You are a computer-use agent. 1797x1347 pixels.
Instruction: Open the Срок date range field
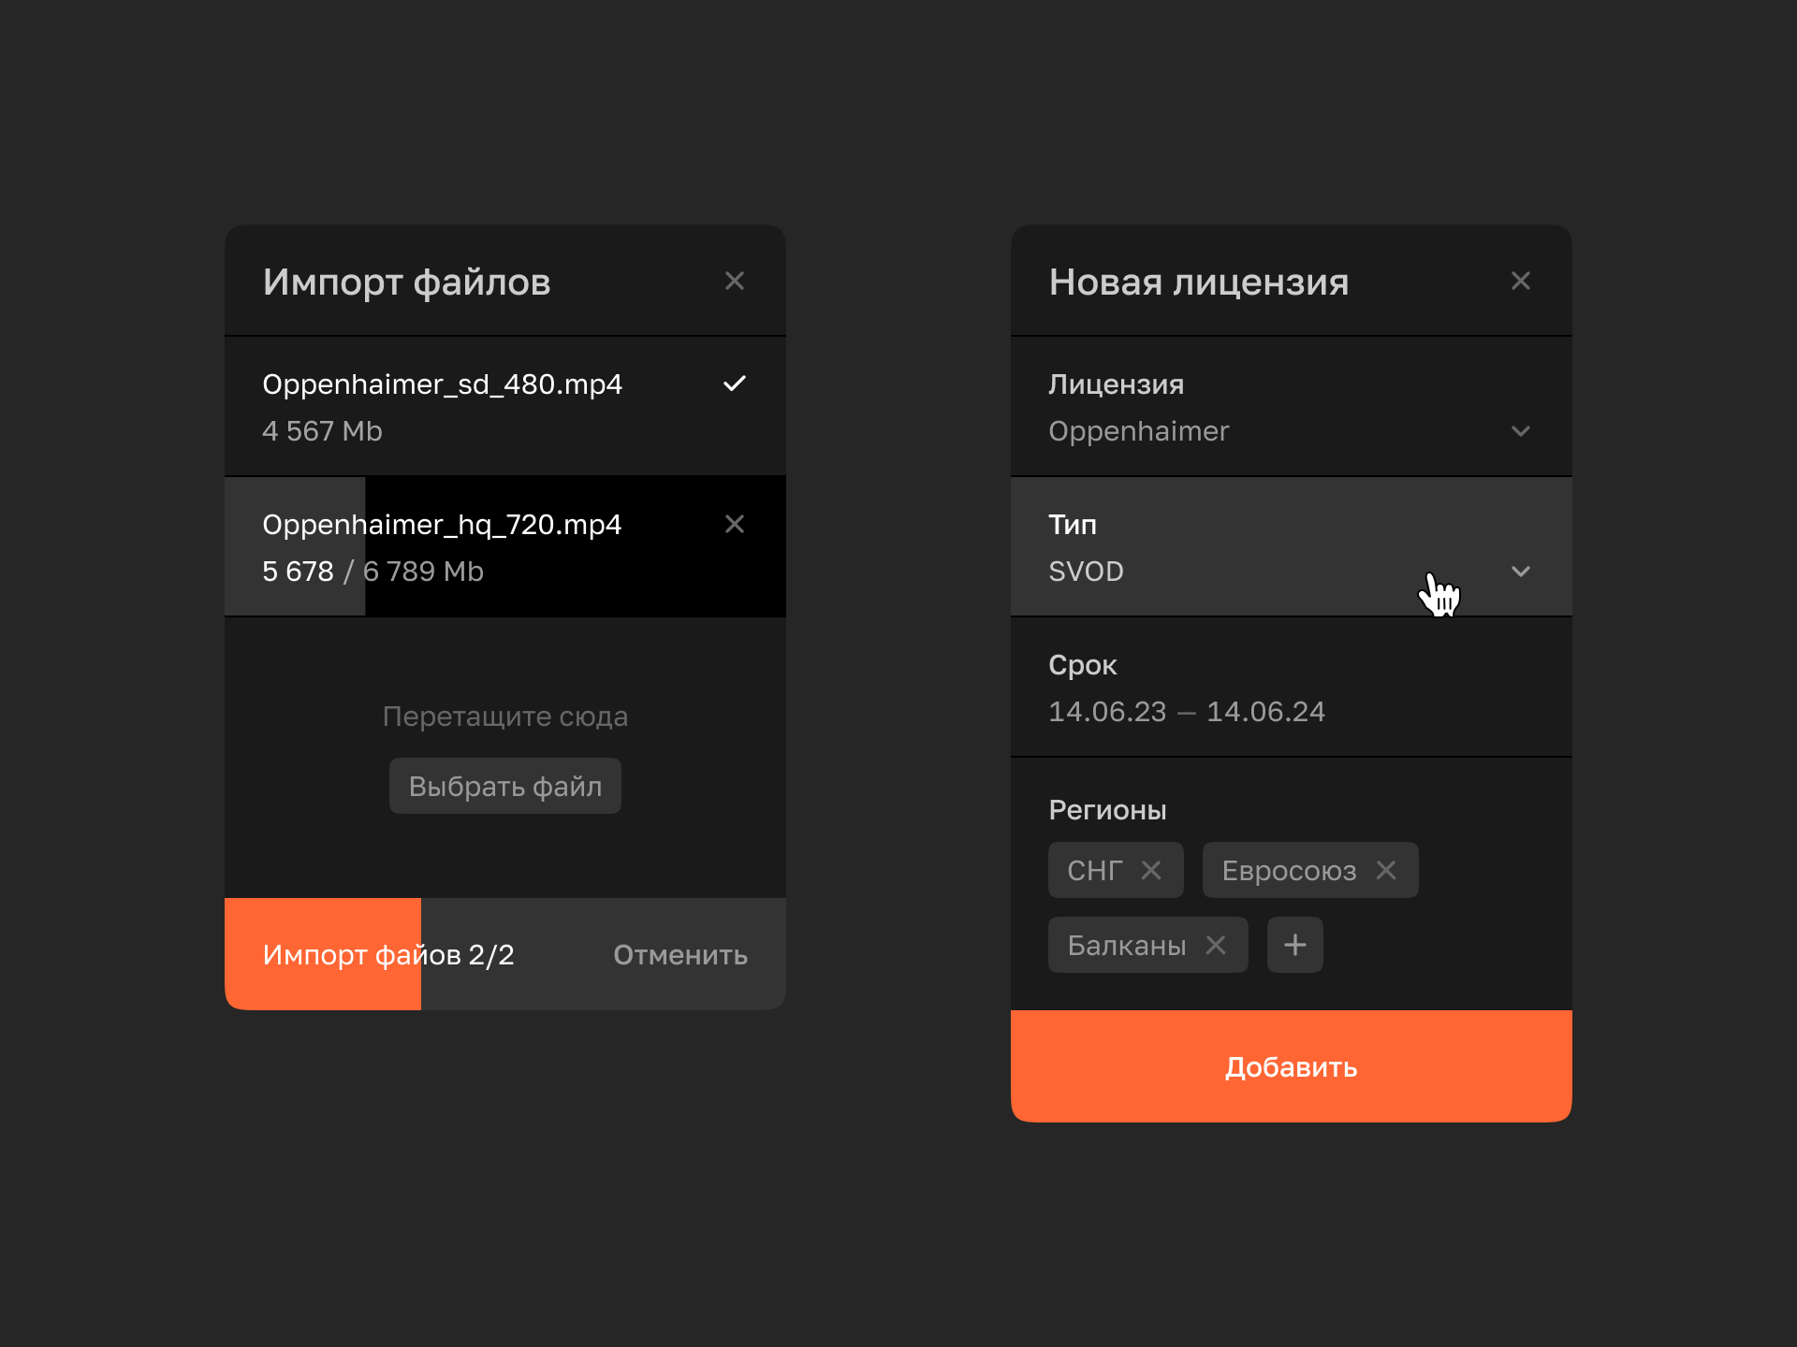[x=1187, y=711]
